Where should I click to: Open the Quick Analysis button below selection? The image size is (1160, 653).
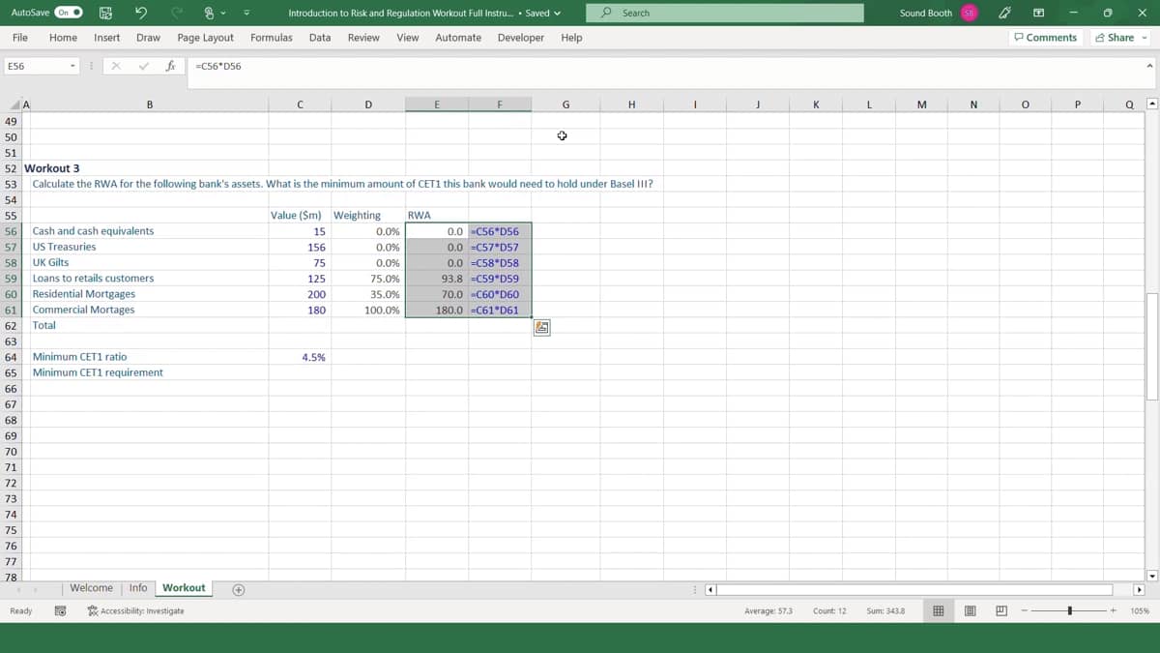click(541, 328)
